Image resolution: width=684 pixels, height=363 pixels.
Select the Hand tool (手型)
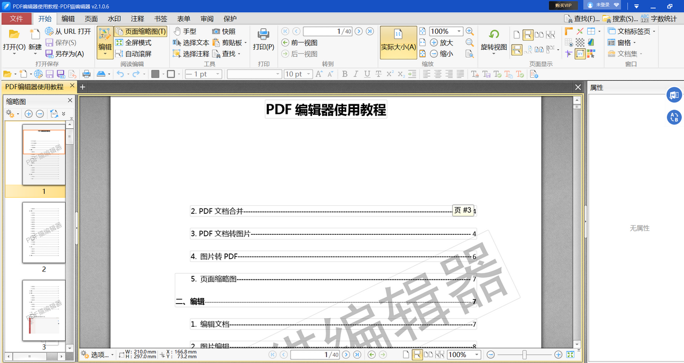(x=185, y=32)
